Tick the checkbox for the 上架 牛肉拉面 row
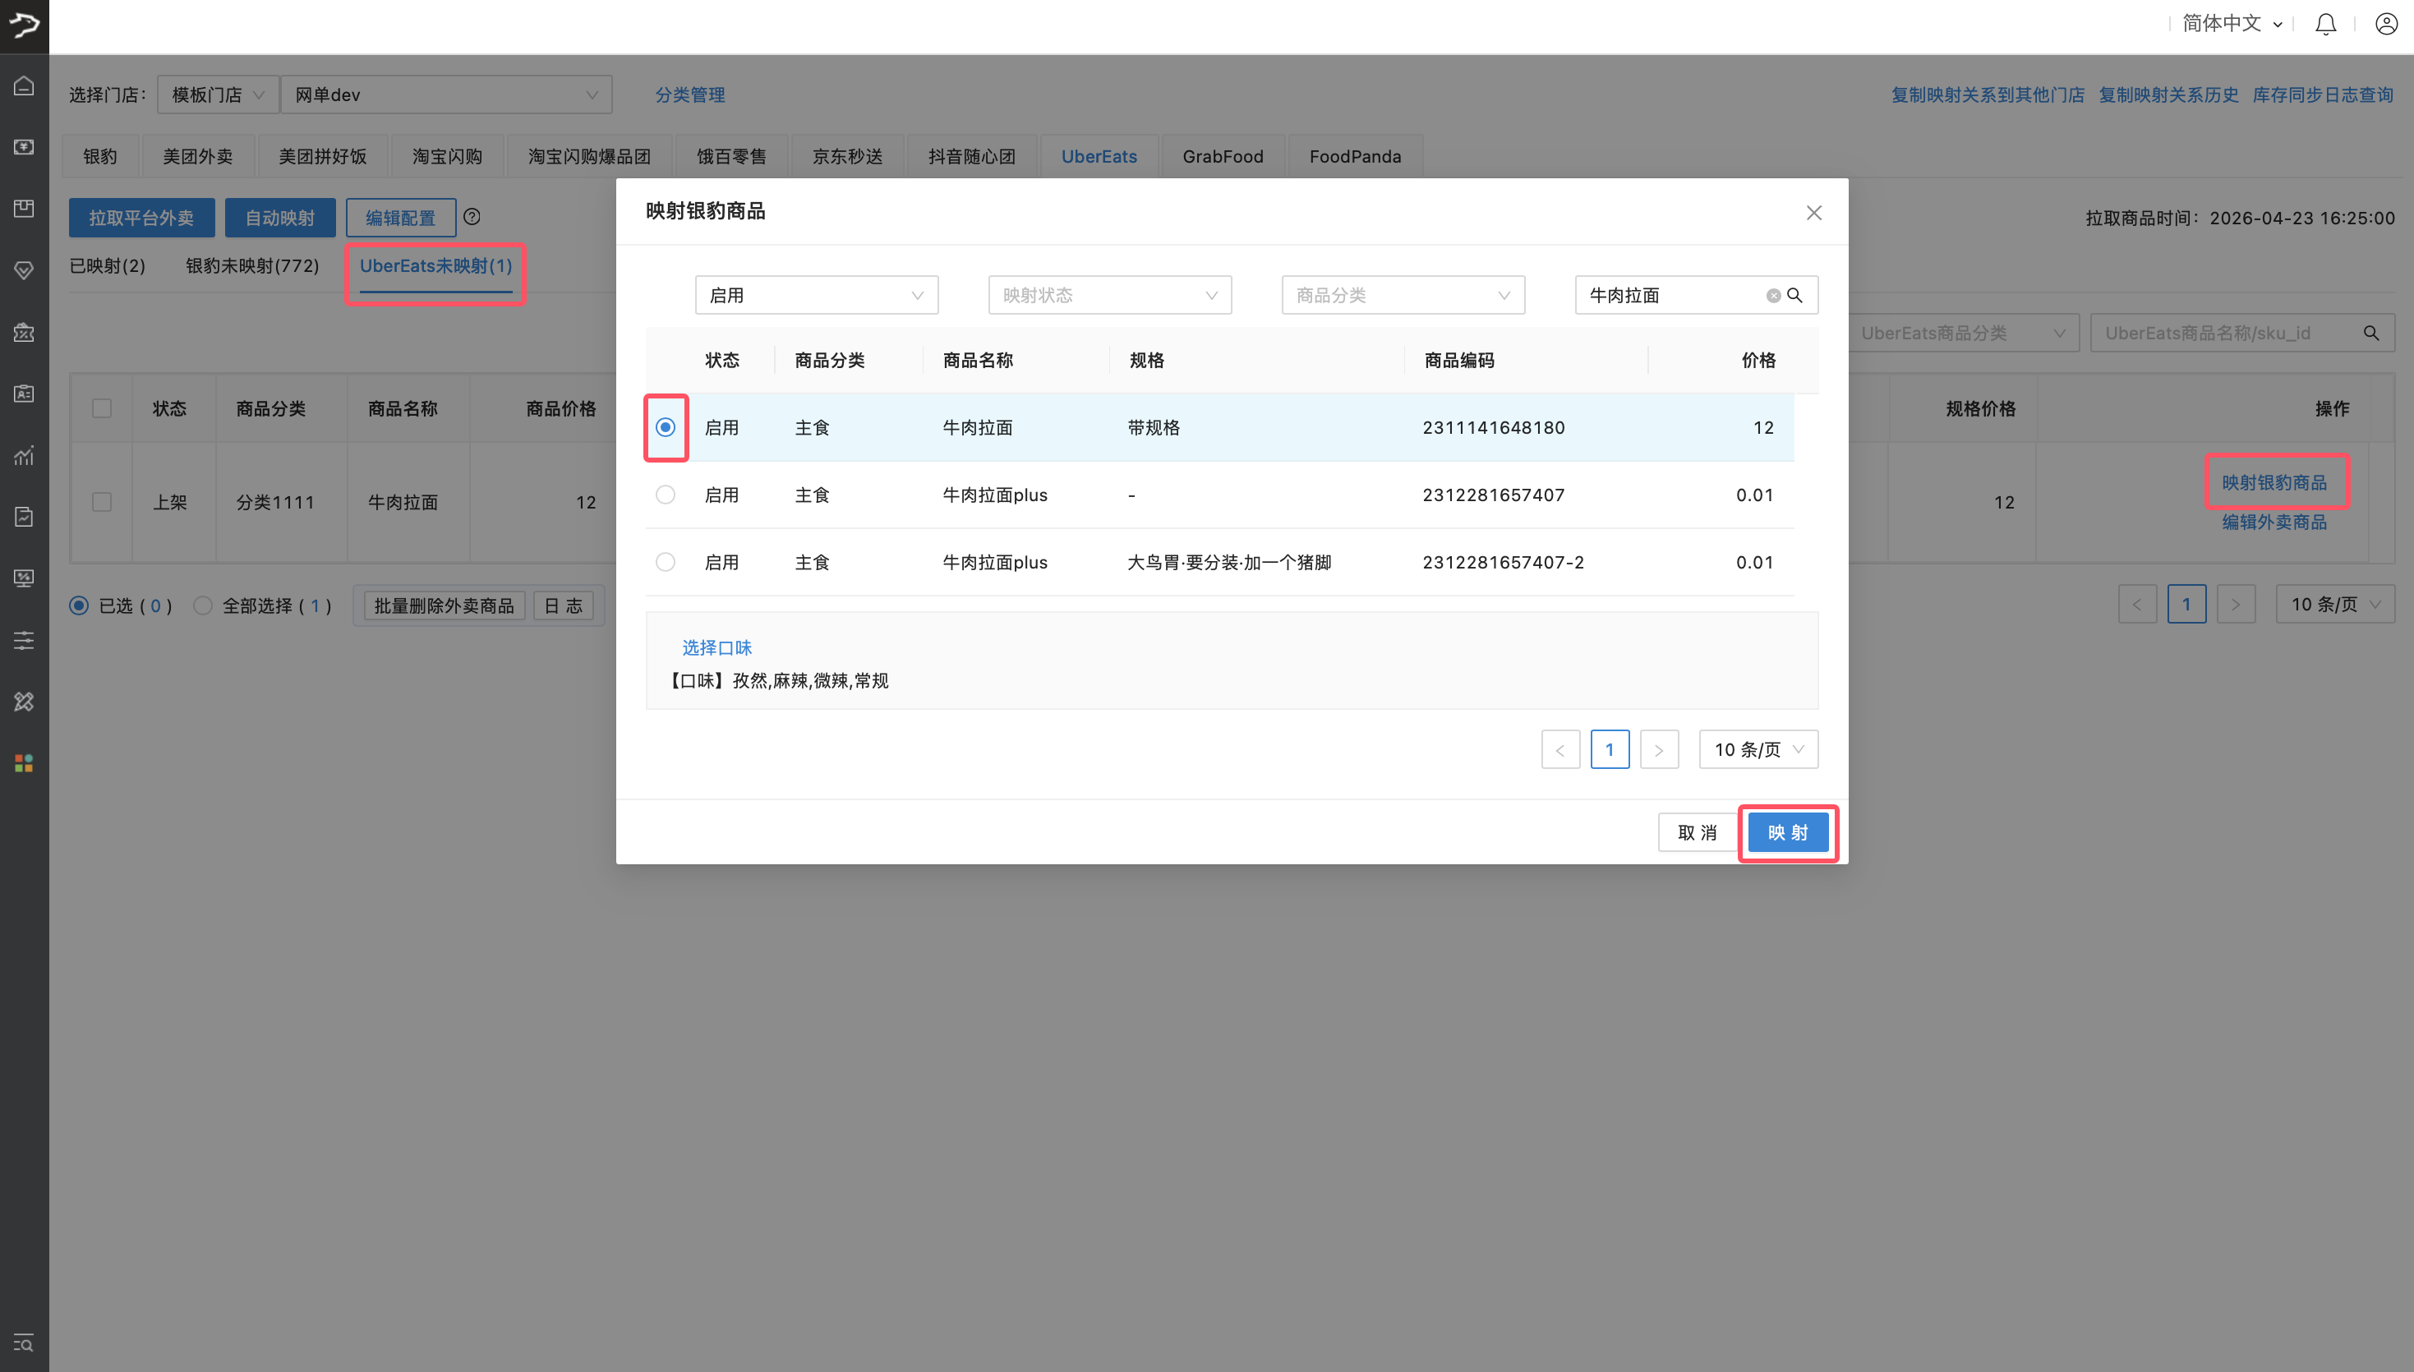The width and height of the screenshot is (2414, 1372). [x=102, y=502]
